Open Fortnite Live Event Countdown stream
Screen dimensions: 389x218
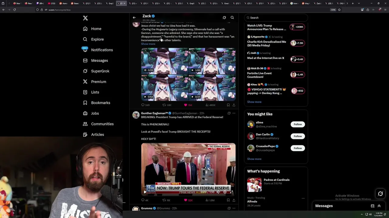point(276,73)
